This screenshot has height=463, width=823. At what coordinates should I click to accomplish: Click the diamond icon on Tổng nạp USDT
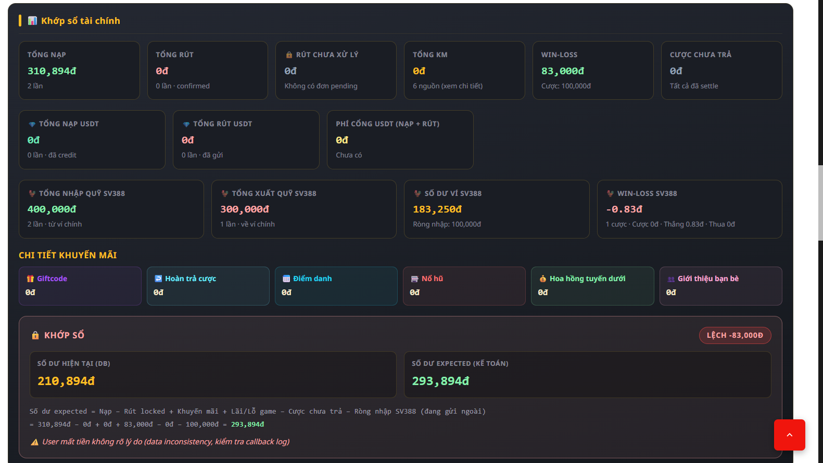32,124
